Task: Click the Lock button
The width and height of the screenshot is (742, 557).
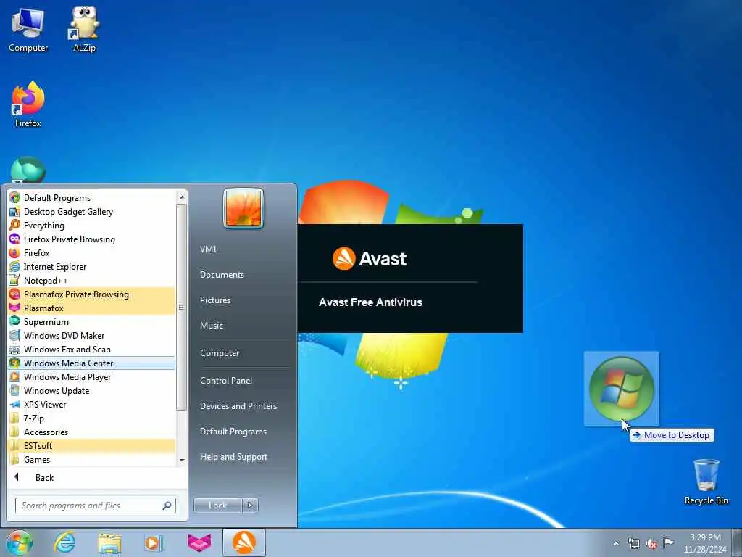Action: [218, 506]
